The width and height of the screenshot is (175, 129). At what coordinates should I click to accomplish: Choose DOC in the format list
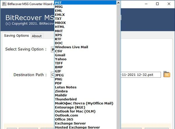click(x=85, y=43)
